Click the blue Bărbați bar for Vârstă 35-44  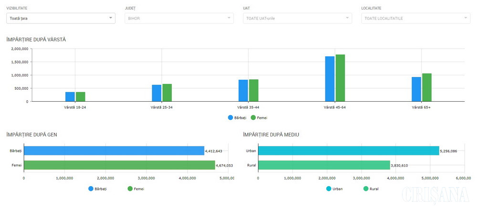[243, 91]
